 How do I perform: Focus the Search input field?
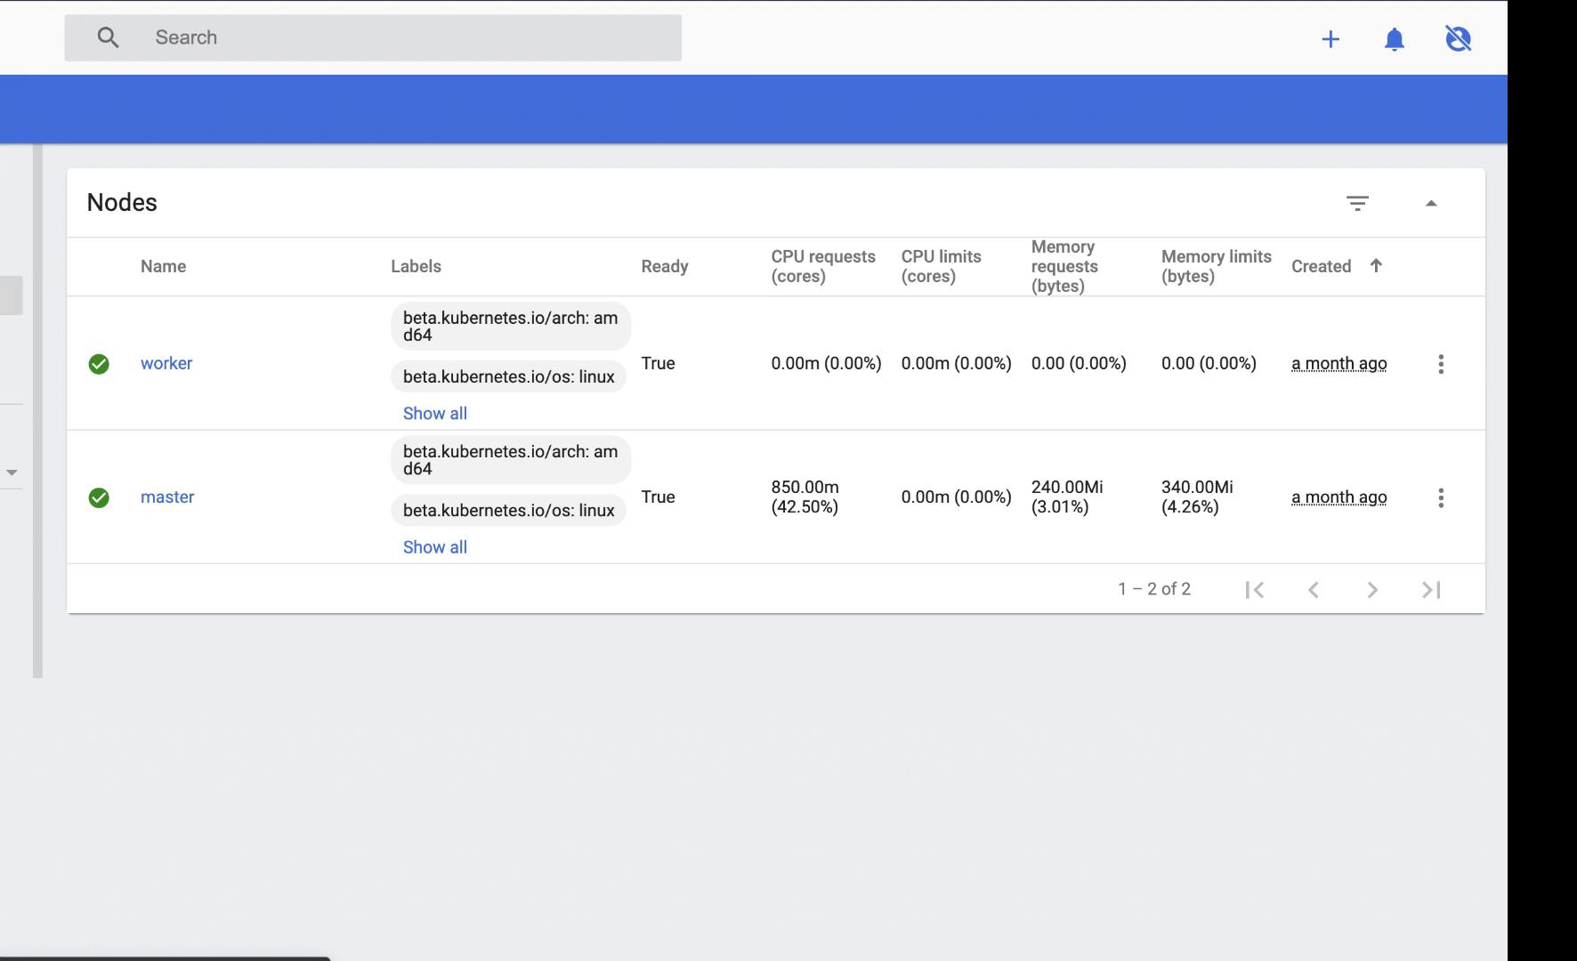click(x=373, y=37)
